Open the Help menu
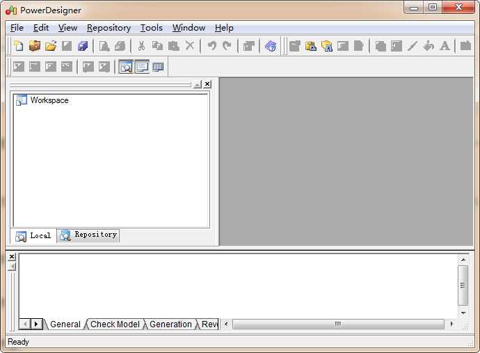 pyautogui.click(x=224, y=28)
